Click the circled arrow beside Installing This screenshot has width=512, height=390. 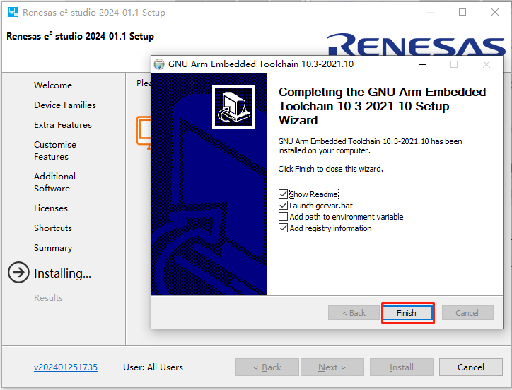pyautogui.click(x=18, y=273)
